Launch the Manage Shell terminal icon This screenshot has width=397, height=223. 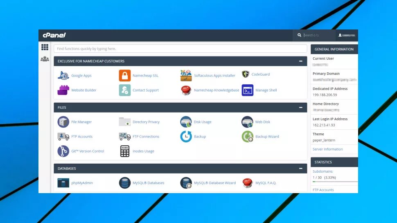(x=248, y=90)
